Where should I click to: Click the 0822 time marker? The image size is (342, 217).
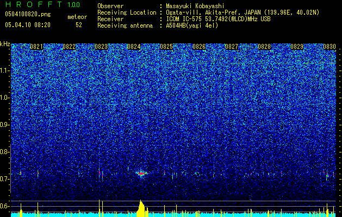(x=69, y=47)
